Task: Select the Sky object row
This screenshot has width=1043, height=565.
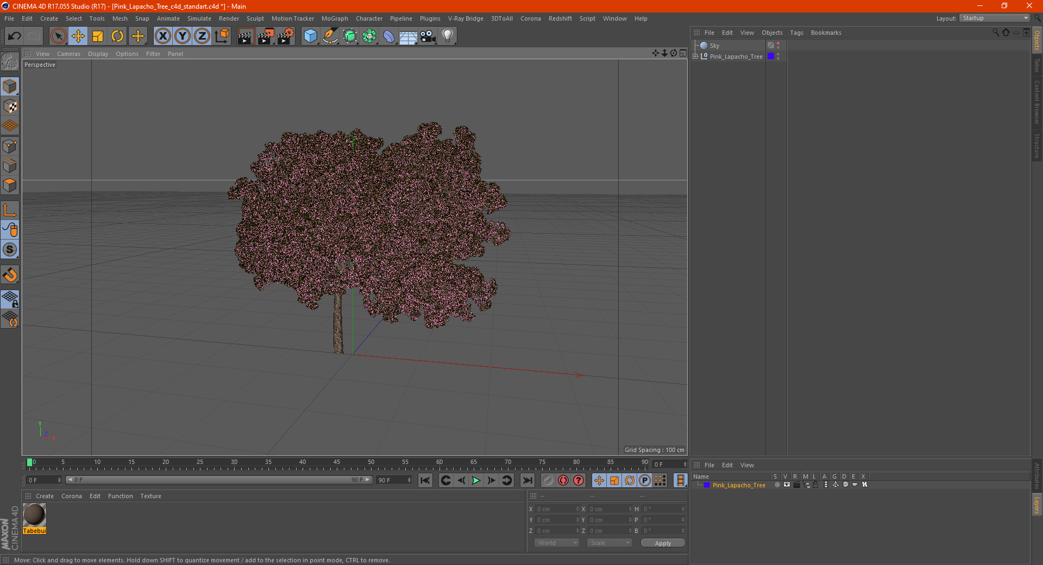Action: pyautogui.click(x=714, y=46)
